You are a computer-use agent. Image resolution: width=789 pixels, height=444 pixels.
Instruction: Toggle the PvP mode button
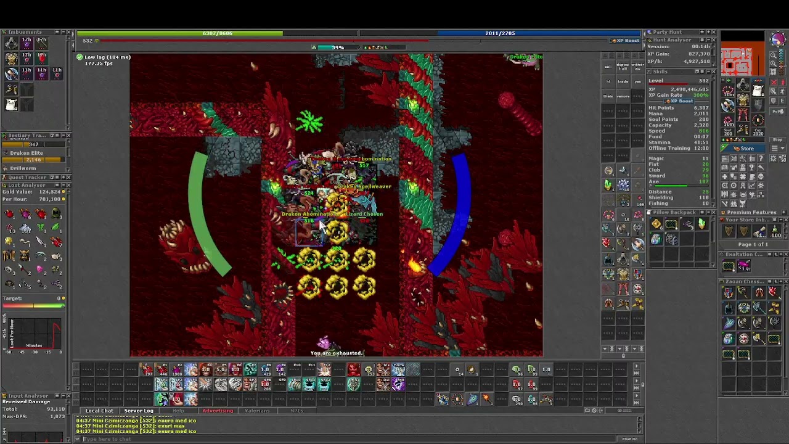(778, 112)
